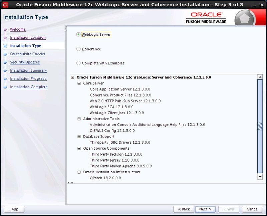
Task: Select Web 2.0 HTTP Pub-Sub Server row
Action: point(125,101)
